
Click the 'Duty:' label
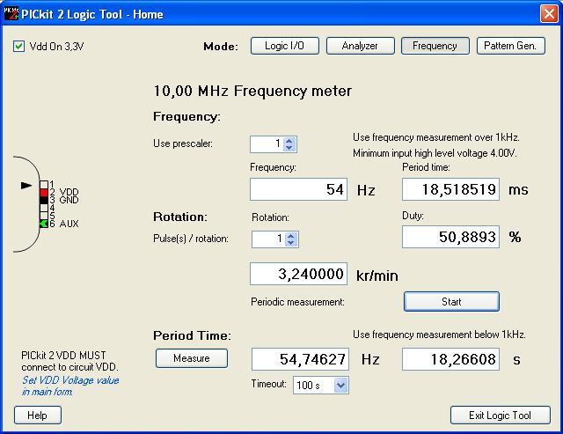(413, 216)
